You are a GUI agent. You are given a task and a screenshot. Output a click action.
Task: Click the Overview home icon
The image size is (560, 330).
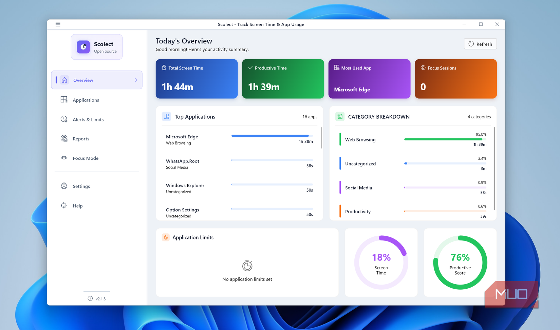[64, 80]
